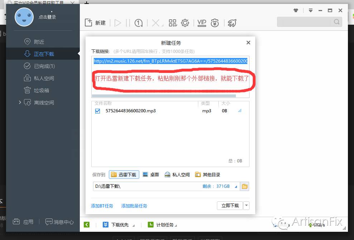The image size is (354, 240).
Task: Click the 点击登录 login text
Action: coord(47,17)
